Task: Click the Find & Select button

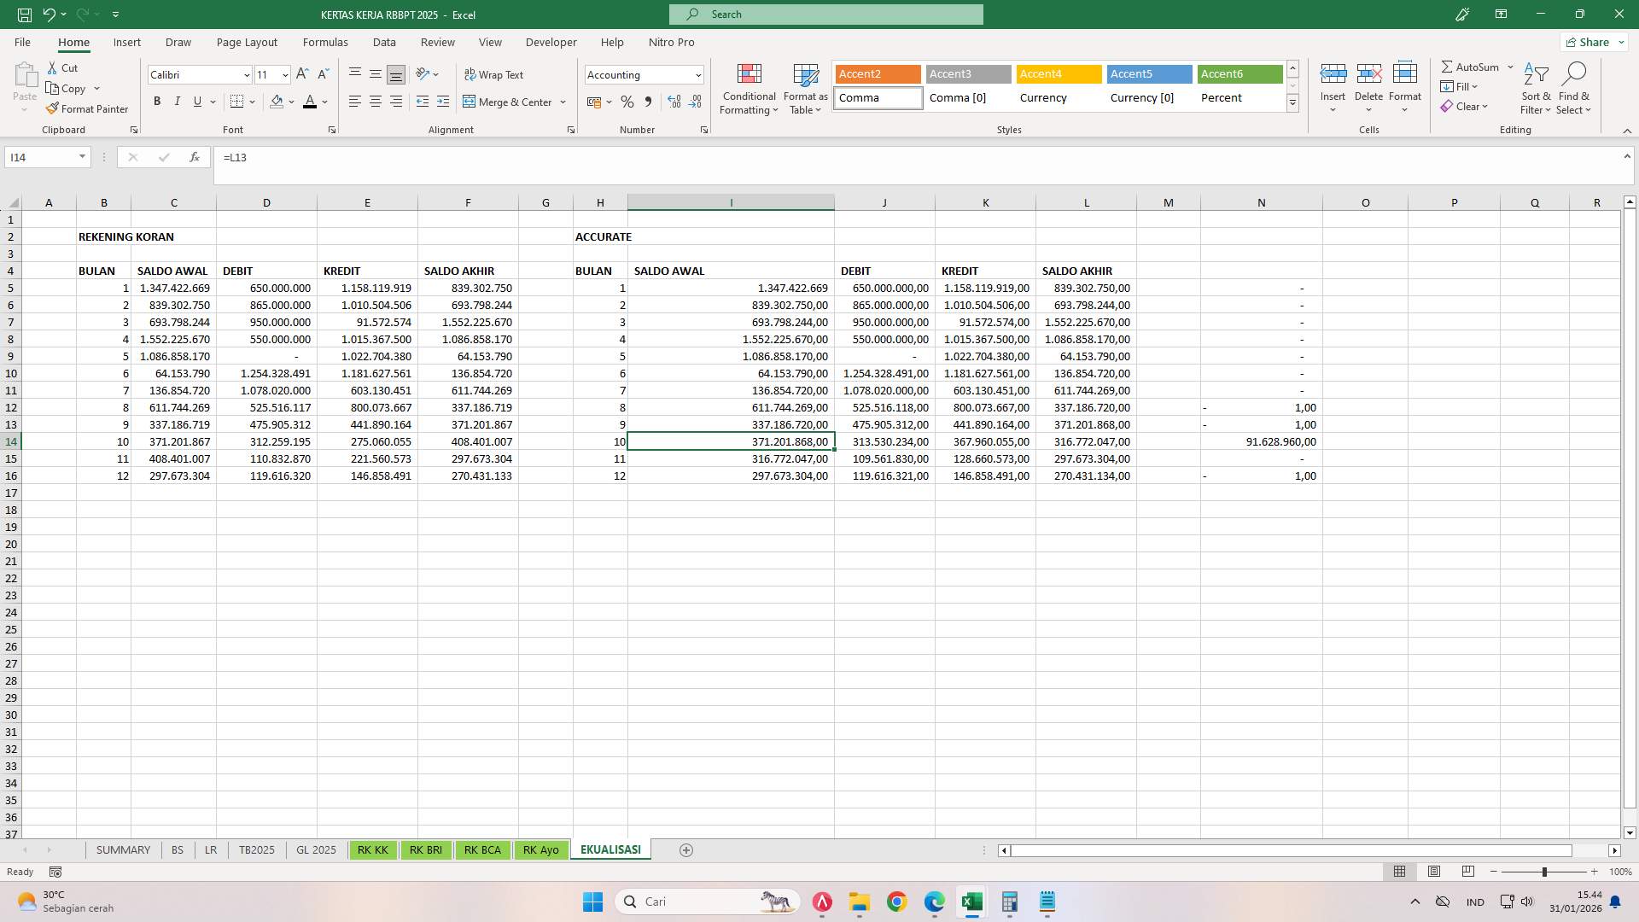Action: click(x=1575, y=88)
